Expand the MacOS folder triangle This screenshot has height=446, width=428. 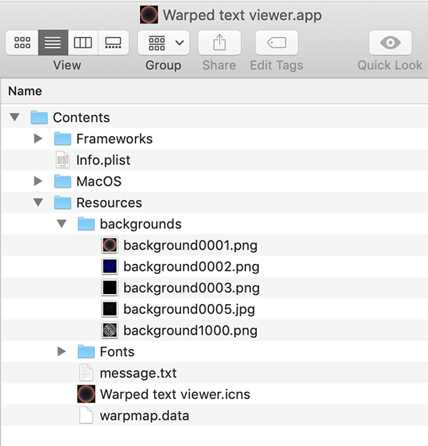tap(38, 181)
